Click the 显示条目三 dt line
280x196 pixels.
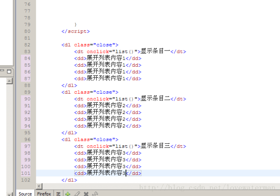click(x=130, y=146)
